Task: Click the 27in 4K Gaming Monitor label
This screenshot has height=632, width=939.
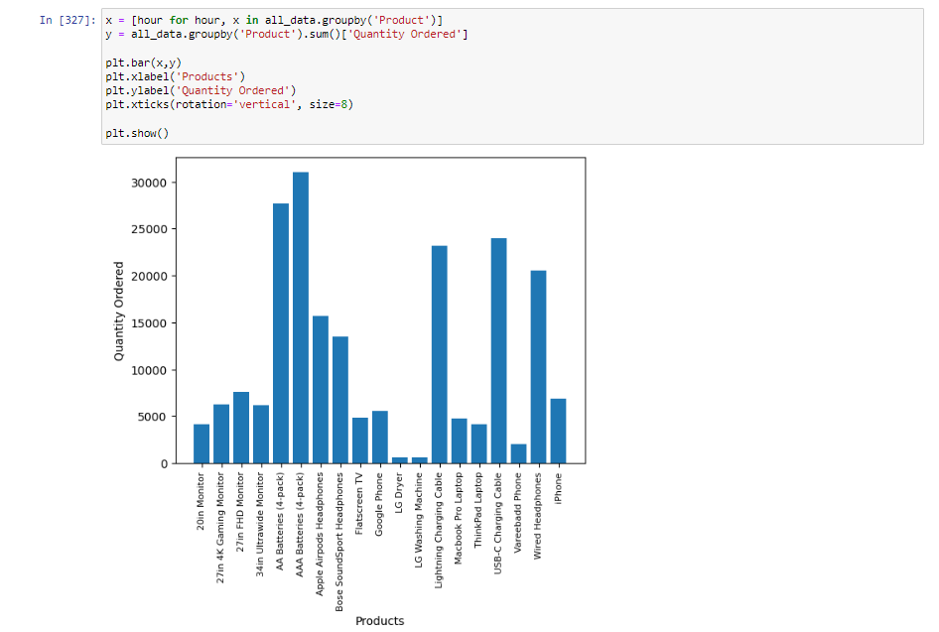Action: point(220,528)
